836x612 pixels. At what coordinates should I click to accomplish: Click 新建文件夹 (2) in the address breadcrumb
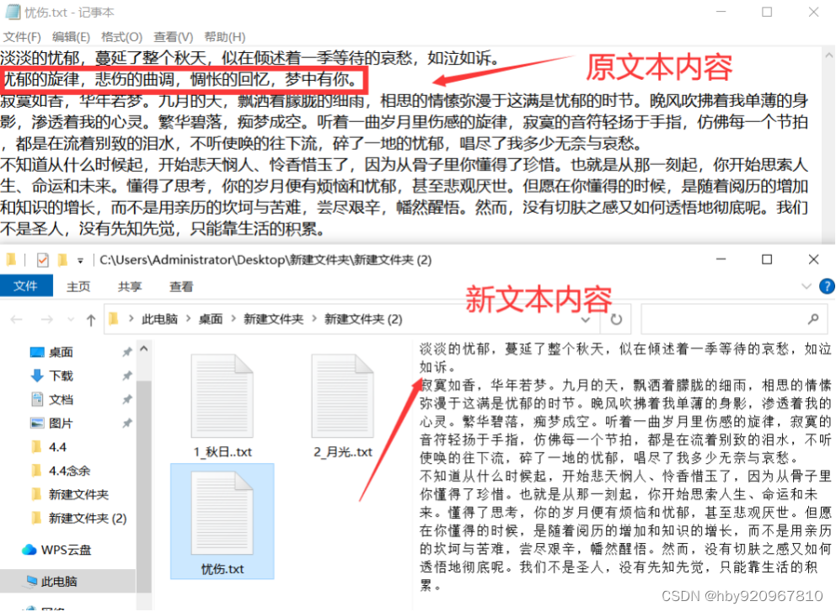[x=363, y=319]
